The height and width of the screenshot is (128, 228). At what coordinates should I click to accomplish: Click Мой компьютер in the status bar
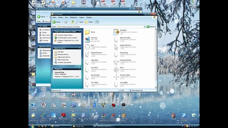pos(136,90)
